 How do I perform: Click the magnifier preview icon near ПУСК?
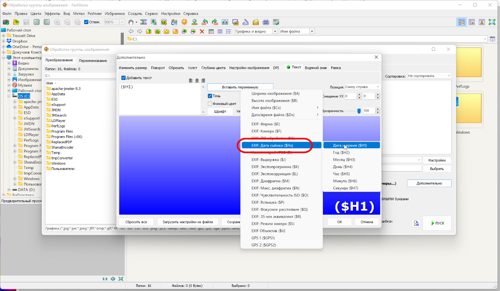(416, 223)
